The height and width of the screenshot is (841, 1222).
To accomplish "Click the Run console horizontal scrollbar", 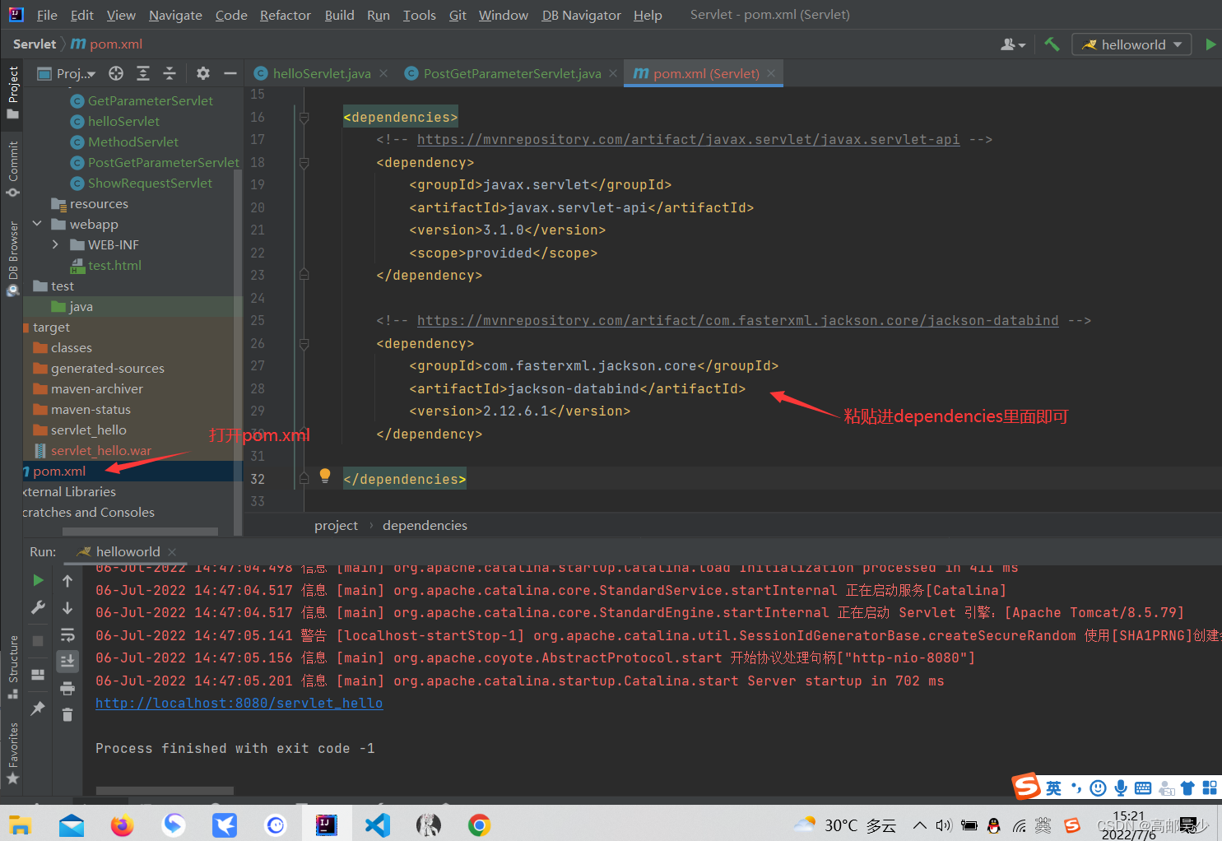I will (165, 791).
